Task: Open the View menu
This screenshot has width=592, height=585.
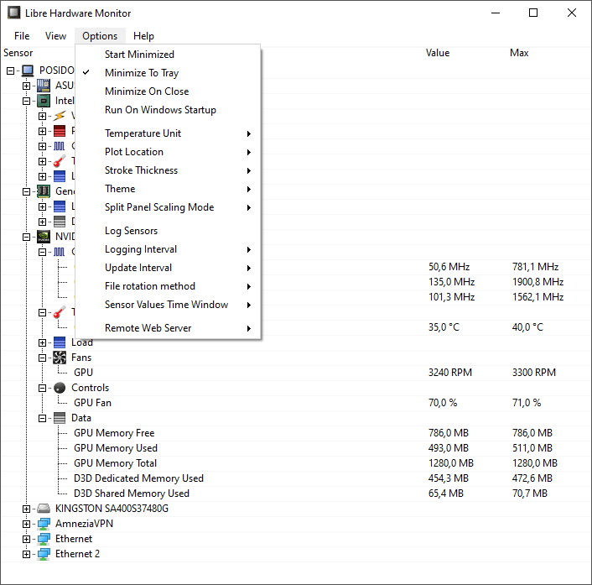Action: pyautogui.click(x=55, y=36)
